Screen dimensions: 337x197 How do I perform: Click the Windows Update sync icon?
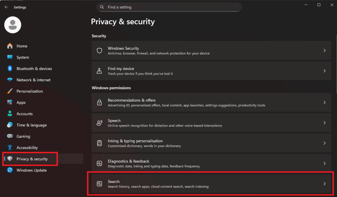(10, 170)
